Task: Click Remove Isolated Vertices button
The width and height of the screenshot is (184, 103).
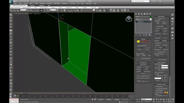Action: (143, 76)
